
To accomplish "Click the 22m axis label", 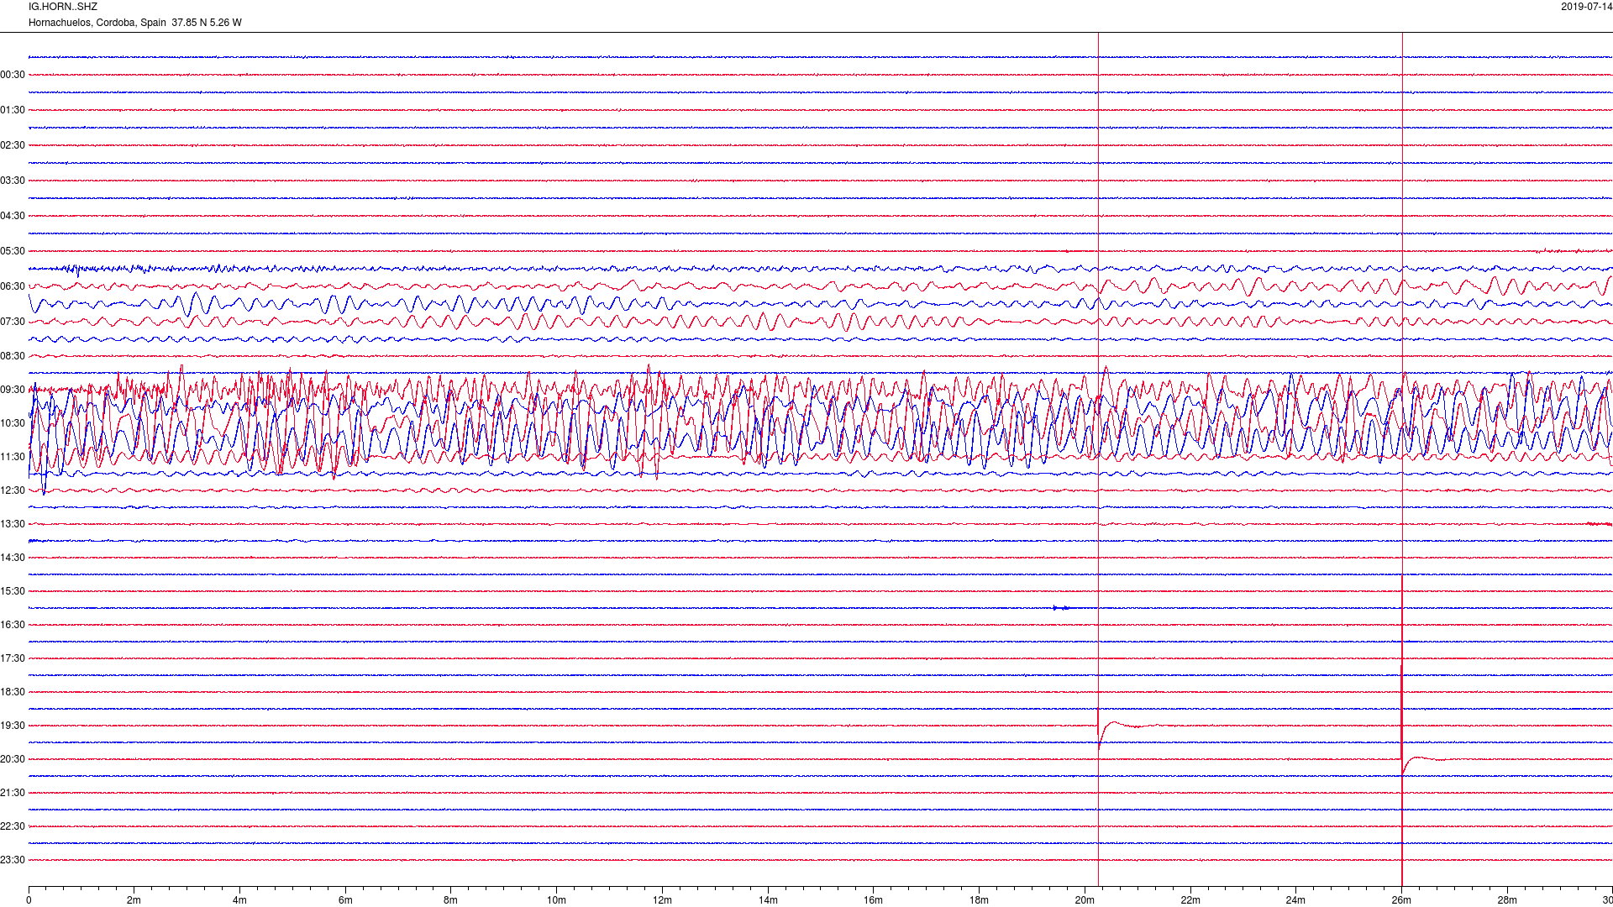I will point(1190,900).
